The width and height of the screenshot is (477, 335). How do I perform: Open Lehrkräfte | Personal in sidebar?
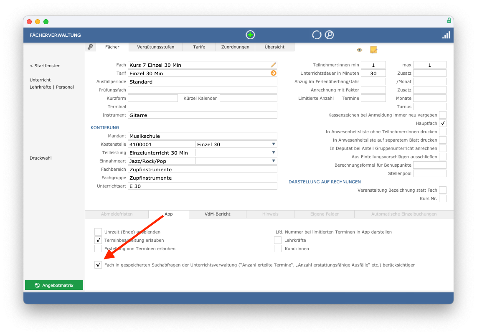[52, 87]
